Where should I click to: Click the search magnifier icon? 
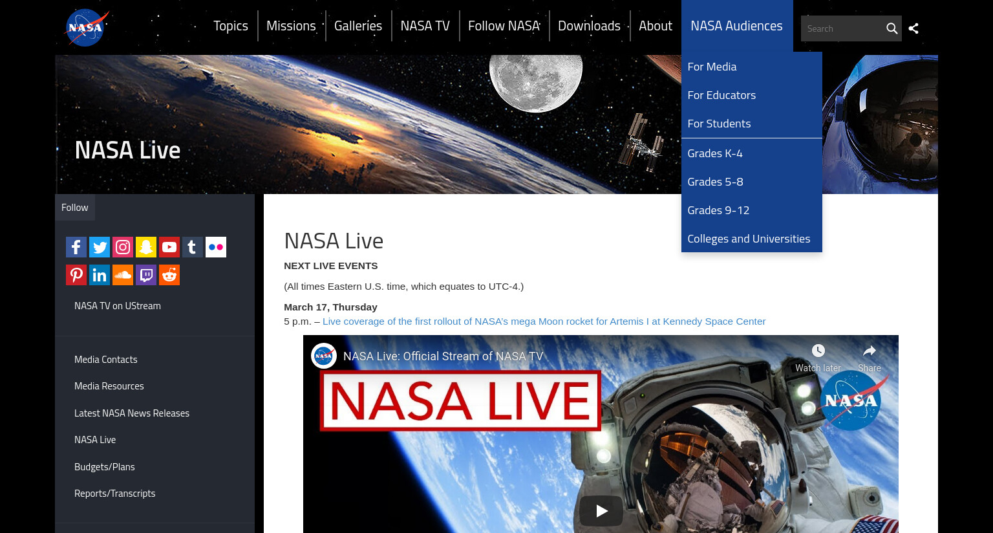pyautogui.click(x=892, y=28)
